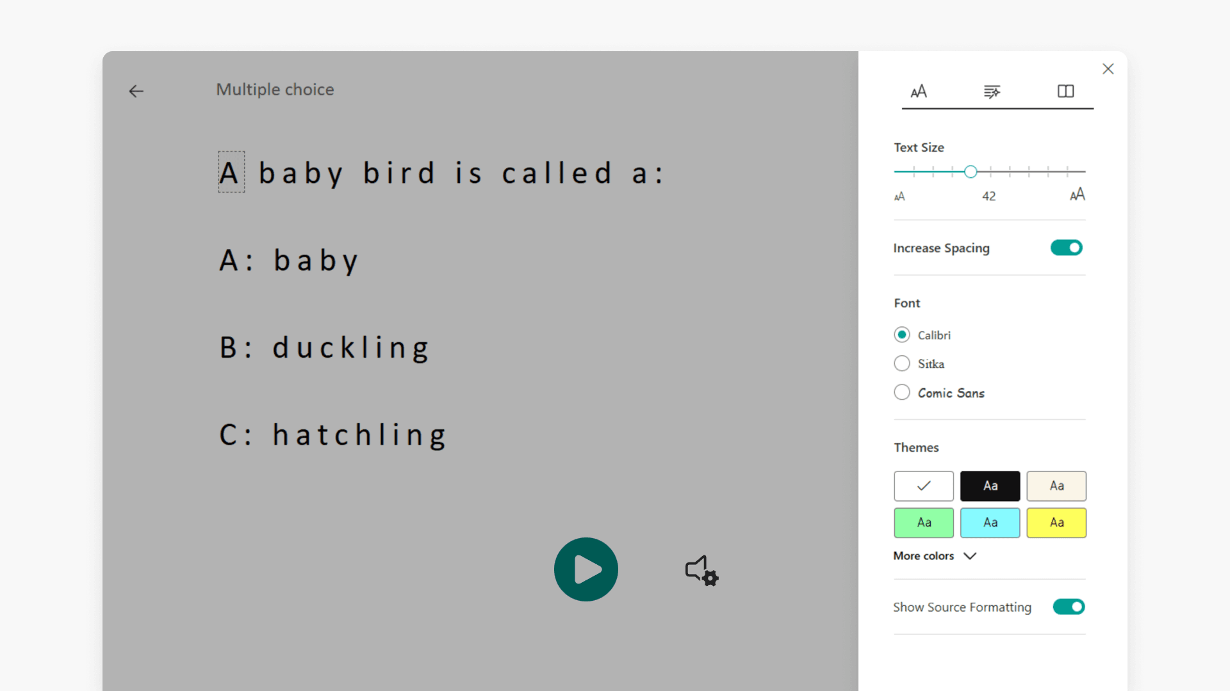This screenshot has width=1230, height=691.
Task: Select the Grammar options icon
Action: click(x=991, y=91)
